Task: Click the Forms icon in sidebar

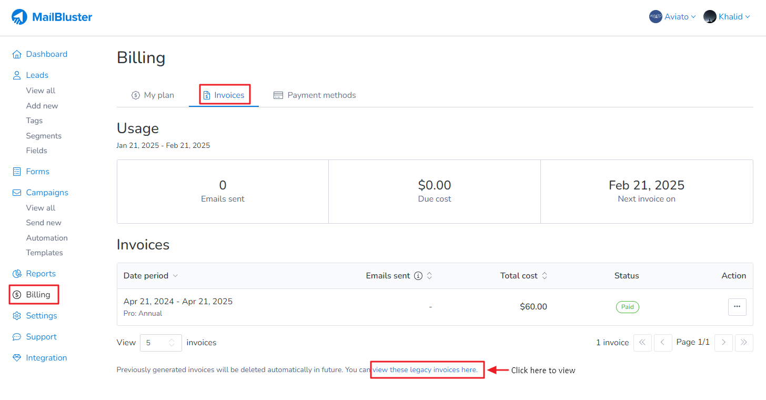Action: click(17, 172)
